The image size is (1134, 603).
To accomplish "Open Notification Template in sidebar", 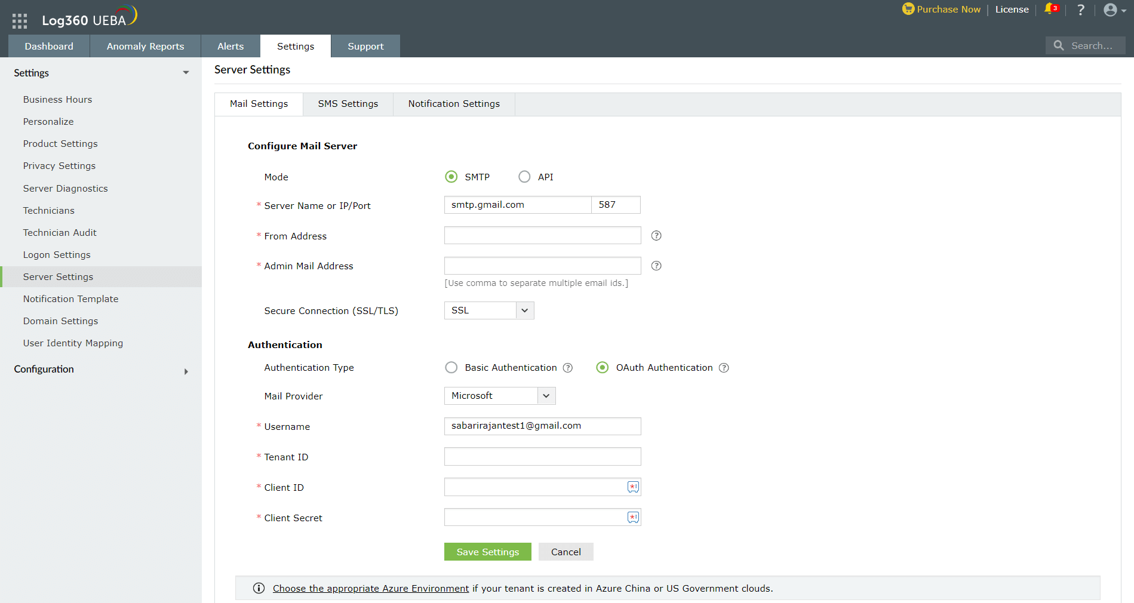I will coord(70,299).
